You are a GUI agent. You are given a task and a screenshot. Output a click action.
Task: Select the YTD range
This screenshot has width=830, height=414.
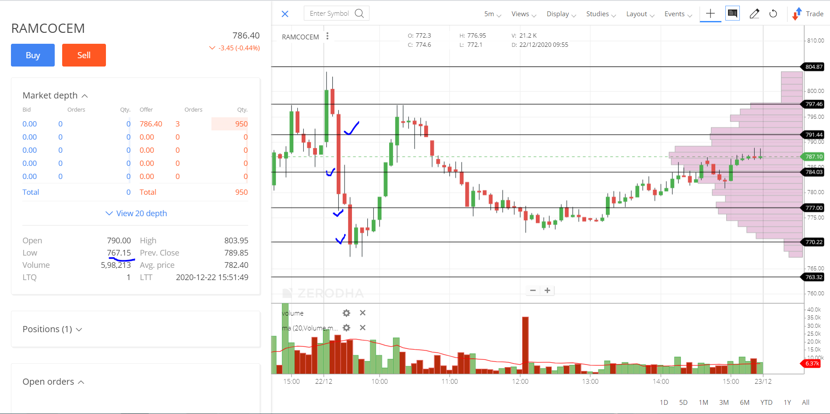pyautogui.click(x=767, y=402)
